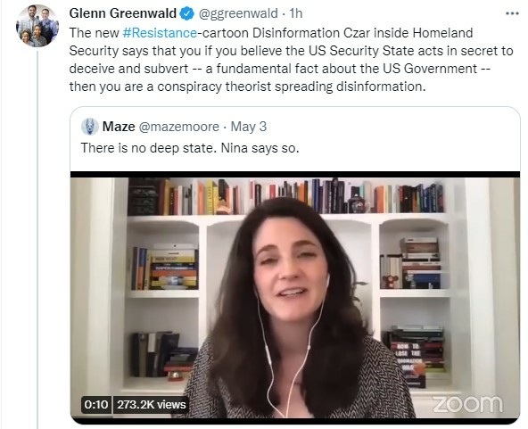
Task: Open Glenn Greenwald's profile picture
Action: (37, 26)
